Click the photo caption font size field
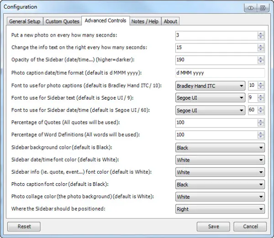 [253, 85]
